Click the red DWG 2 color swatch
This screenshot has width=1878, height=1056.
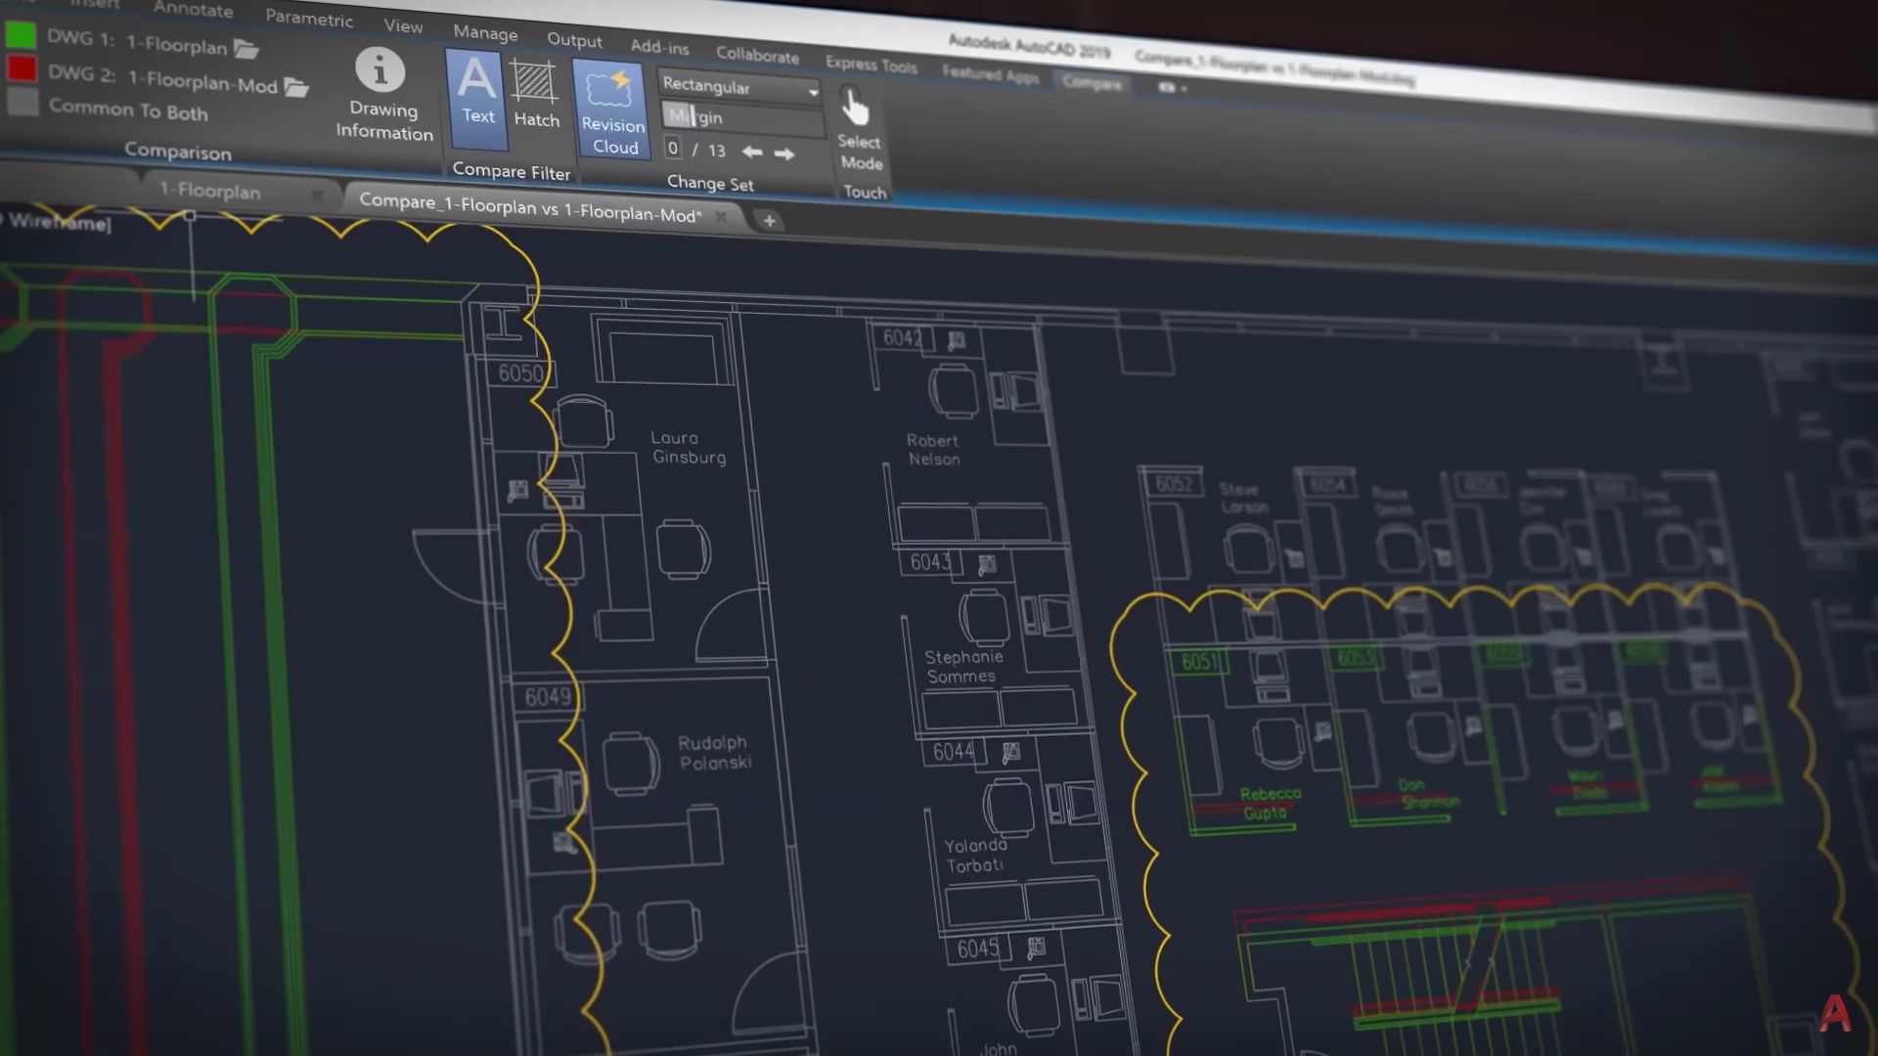pos(22,69)
